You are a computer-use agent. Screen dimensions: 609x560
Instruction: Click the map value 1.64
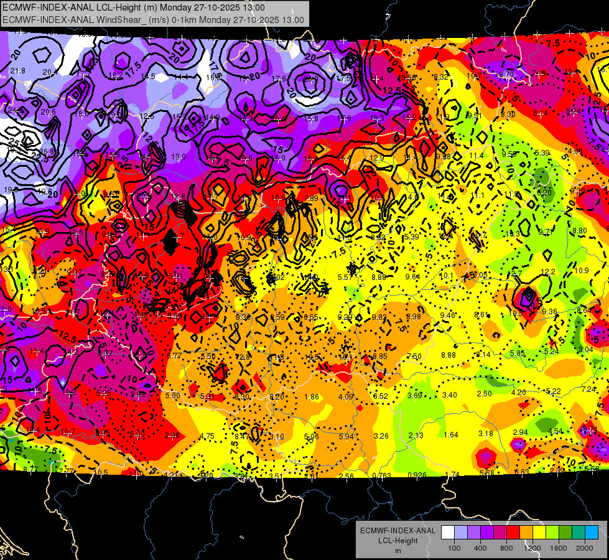451,434
